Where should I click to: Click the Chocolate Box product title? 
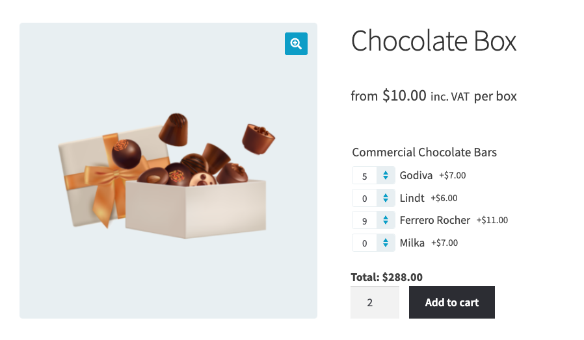(x=434, y=41)
